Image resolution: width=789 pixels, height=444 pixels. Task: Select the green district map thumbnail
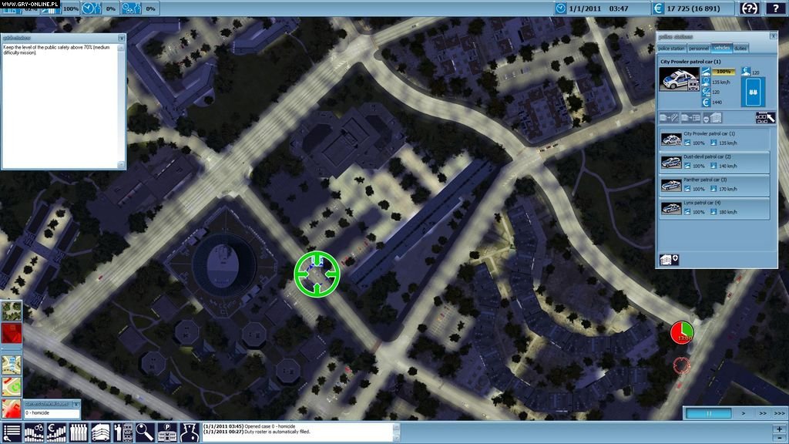point(11,387)
